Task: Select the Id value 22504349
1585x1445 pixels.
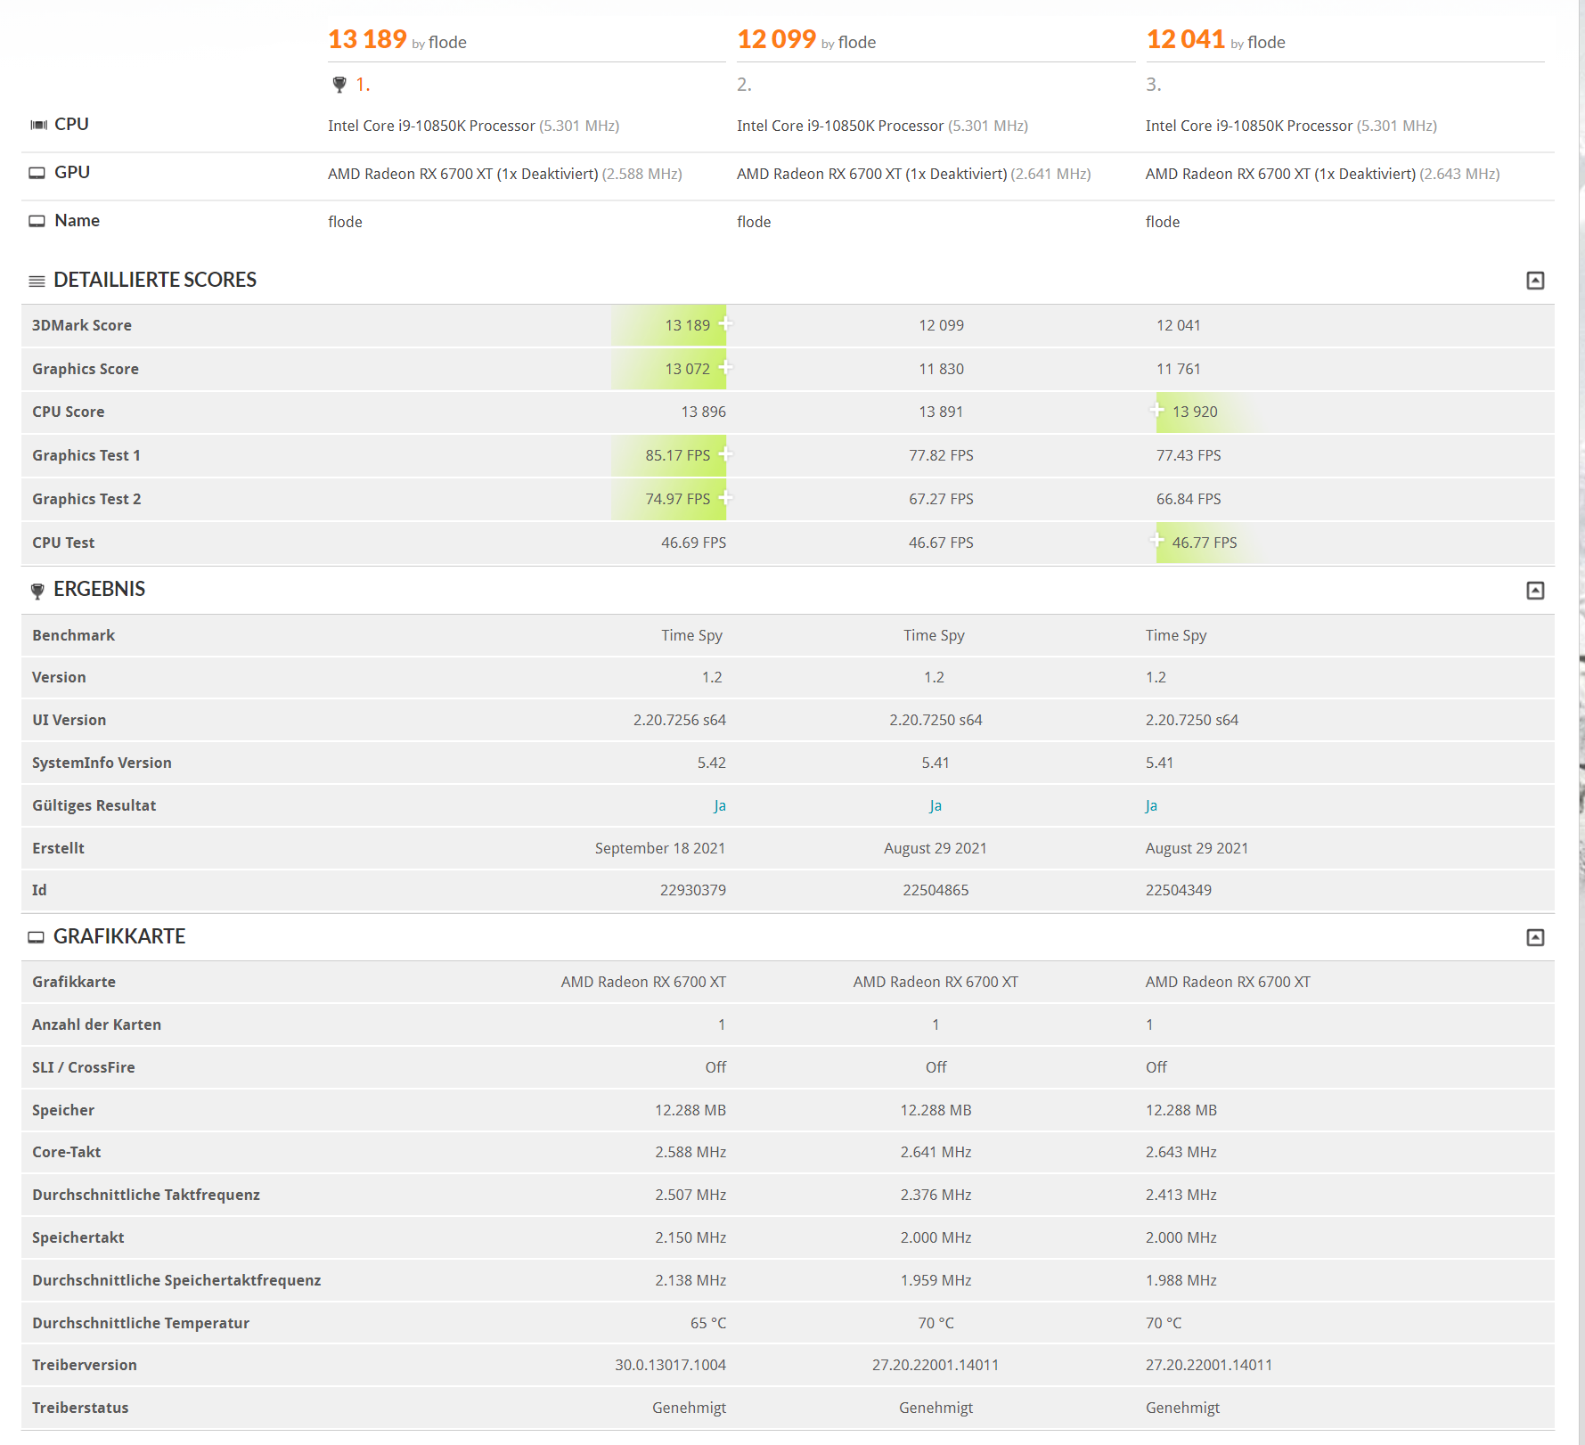Action: pyautogui.click(x=1179, y=891)
